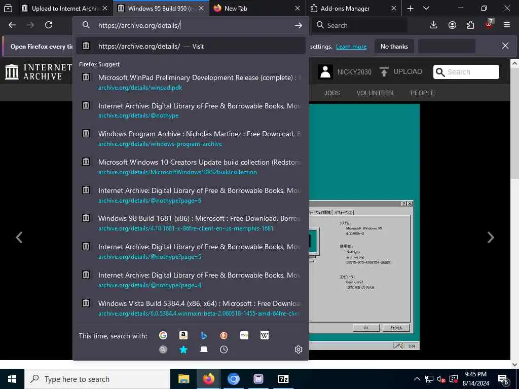
Task: Open the Windows Program Archive suggestion
Action: coord(191,139)
